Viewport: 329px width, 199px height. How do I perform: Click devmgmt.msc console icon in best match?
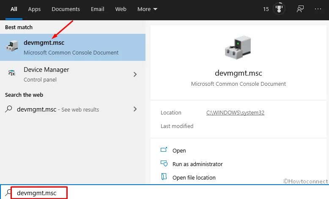12,46
